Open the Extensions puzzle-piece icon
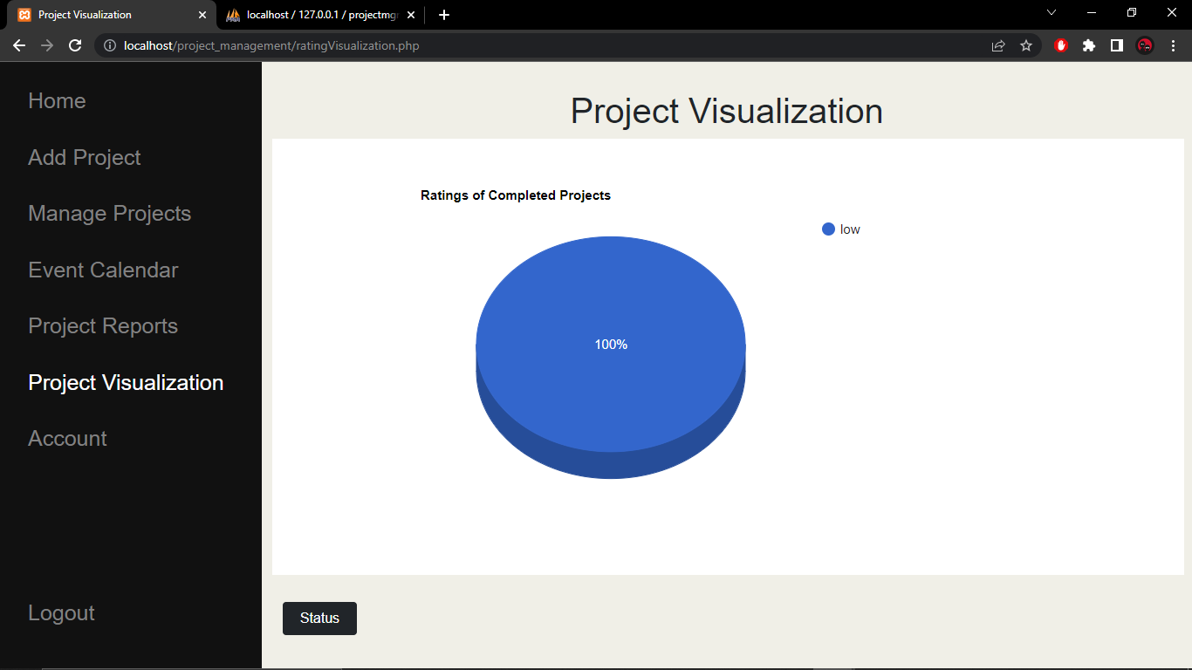1192x670 pixels. [x=1088, y=45]
